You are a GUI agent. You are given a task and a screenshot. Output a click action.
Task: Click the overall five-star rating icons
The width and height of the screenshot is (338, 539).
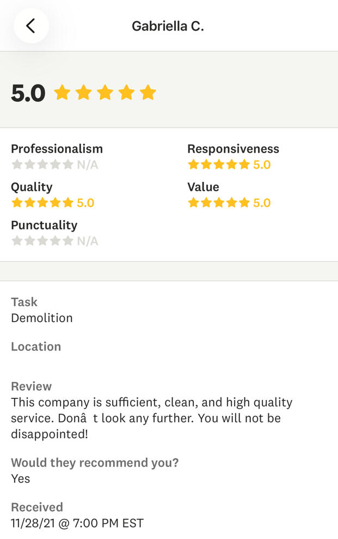tap(105, 93)
